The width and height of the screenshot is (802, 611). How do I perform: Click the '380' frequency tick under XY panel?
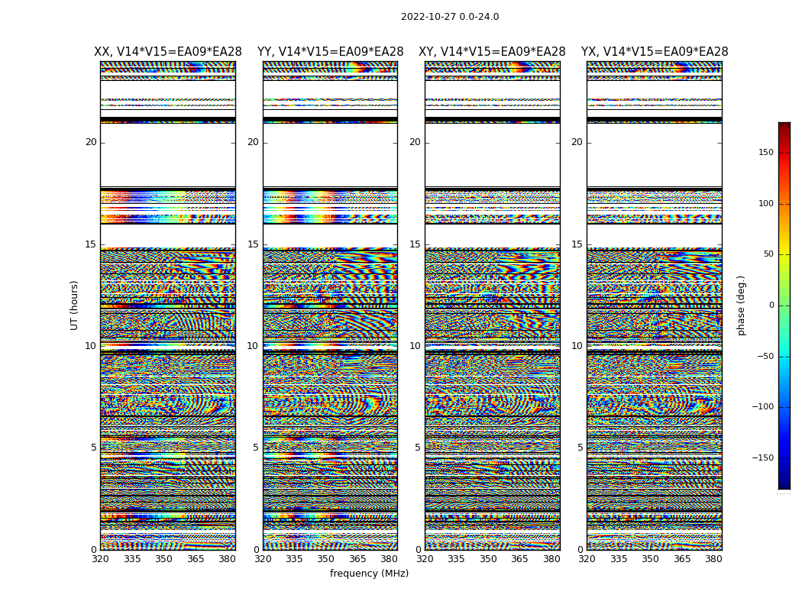551,559
